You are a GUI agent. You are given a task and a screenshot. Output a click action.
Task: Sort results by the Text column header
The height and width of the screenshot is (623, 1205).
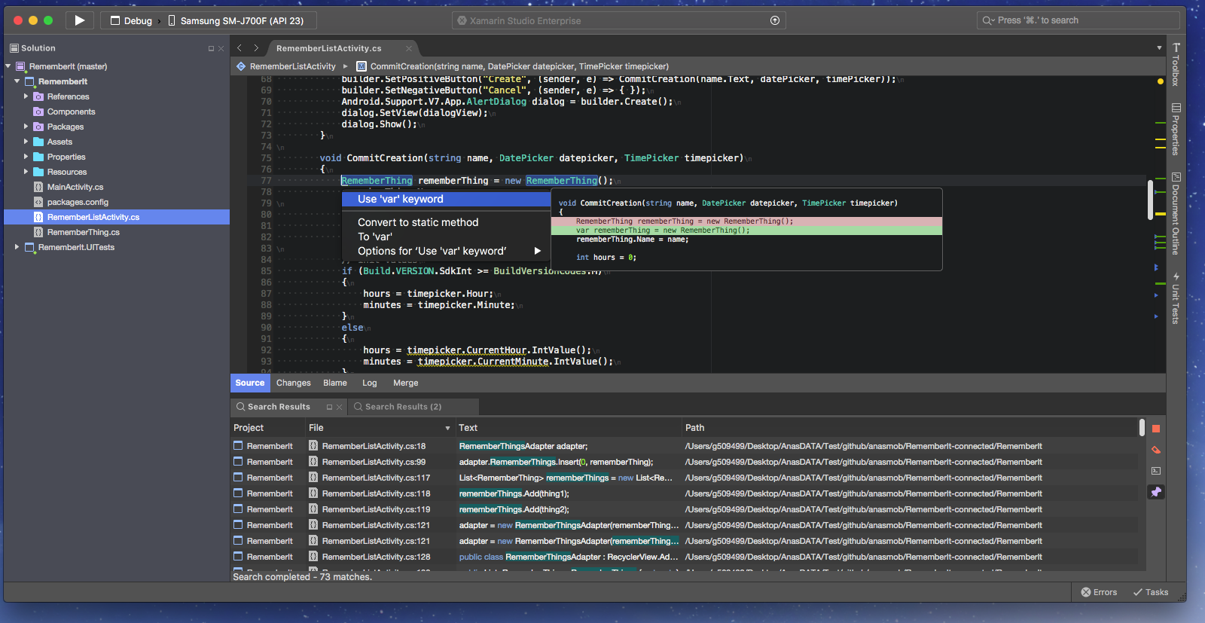[x=569, y=428]
